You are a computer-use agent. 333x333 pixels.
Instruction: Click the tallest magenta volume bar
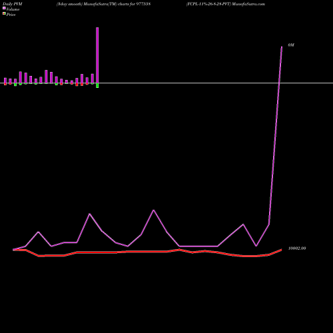click(97, 55)
